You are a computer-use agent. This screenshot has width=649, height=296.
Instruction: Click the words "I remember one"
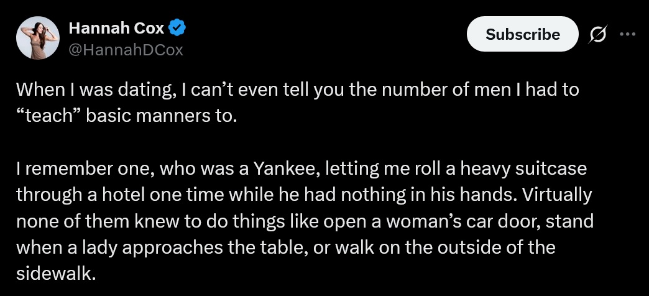pyautogui.click(x=72, y=169)
